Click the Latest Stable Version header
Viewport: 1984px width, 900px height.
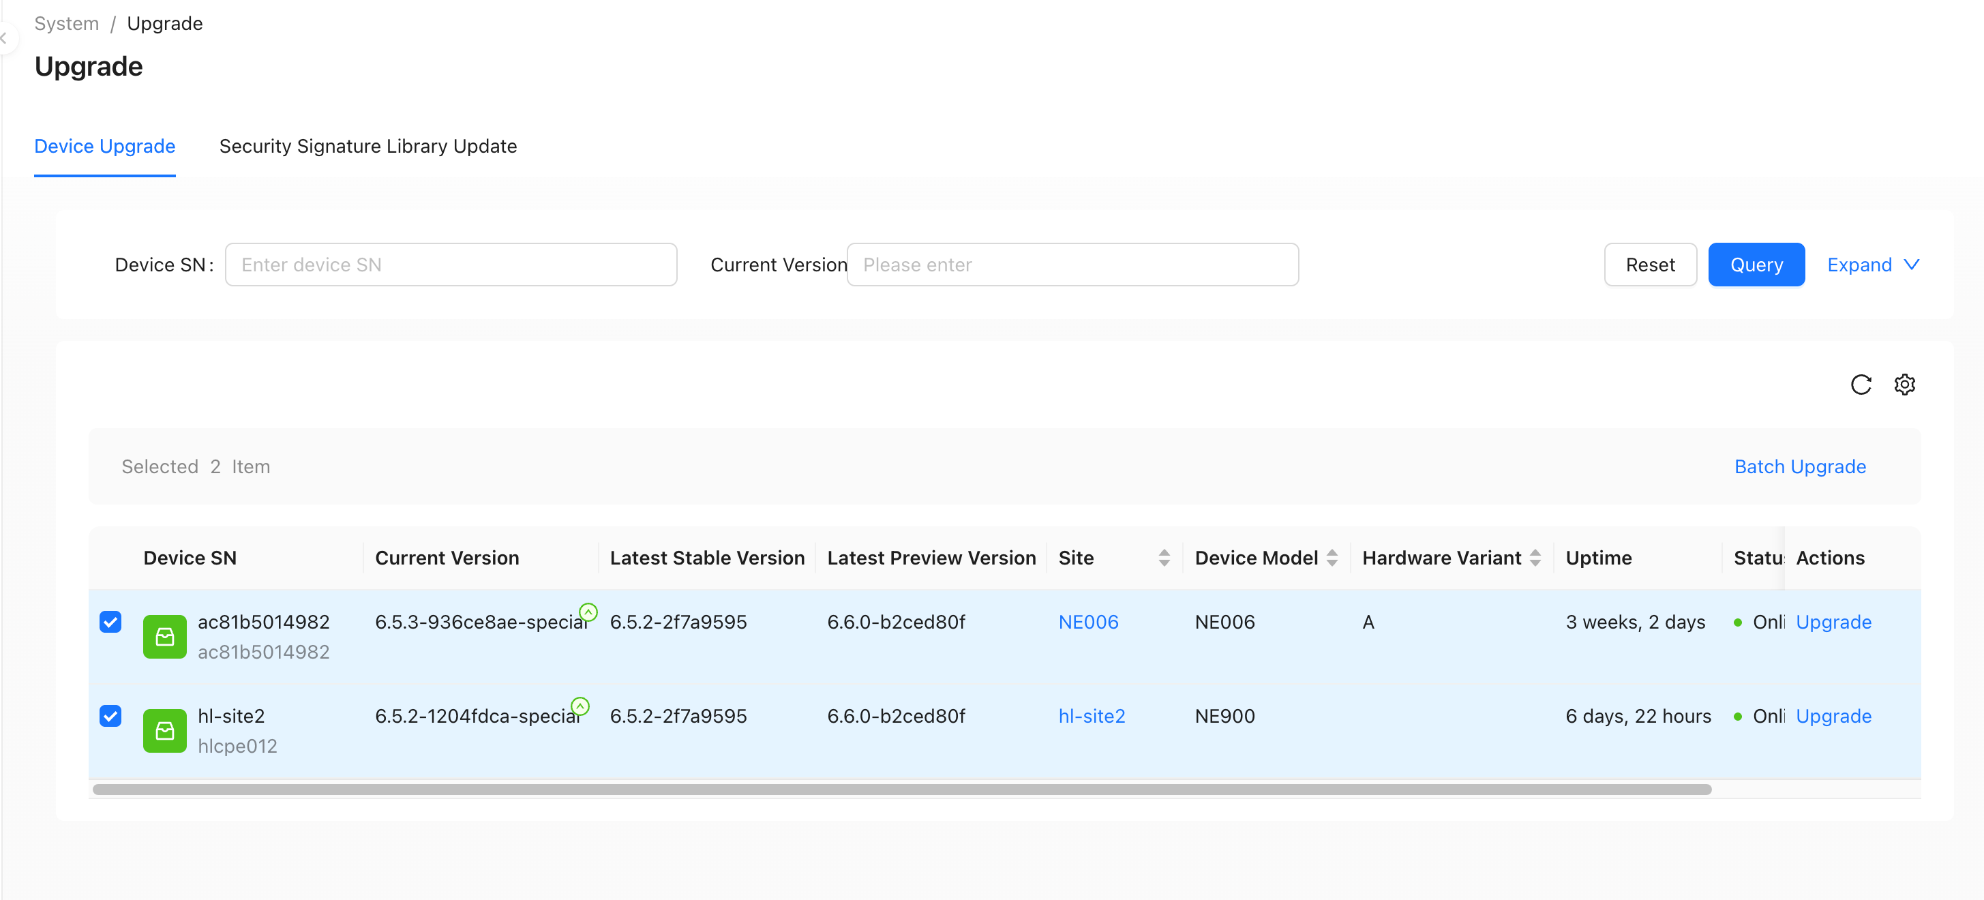pyautogui.click(x=707, y=558)
